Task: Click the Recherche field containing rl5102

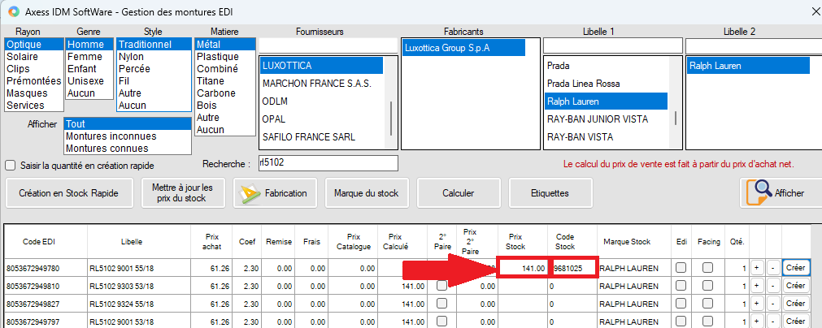Action: pyautogui.click(x=327, y=164)
